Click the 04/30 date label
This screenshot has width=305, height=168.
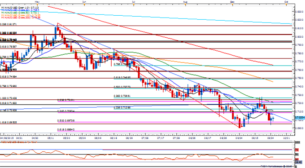(35, 137)
